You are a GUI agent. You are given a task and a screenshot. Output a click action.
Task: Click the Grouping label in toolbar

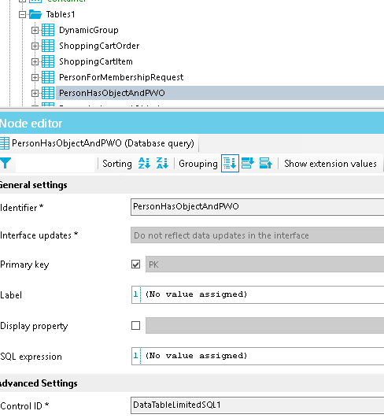[x=198, y=164]
